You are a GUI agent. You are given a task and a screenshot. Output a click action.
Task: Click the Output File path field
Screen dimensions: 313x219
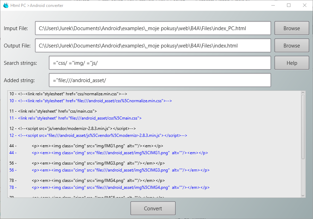tap(153, 45)
